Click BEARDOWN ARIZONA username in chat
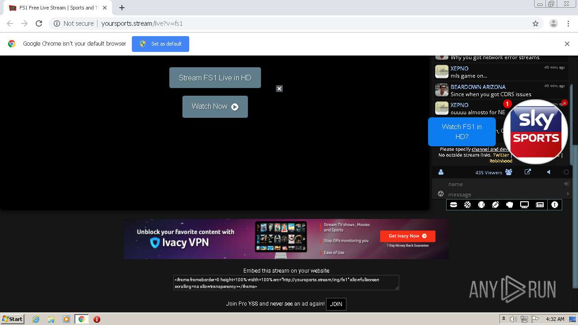578x325 pixels. coord(478,87)
